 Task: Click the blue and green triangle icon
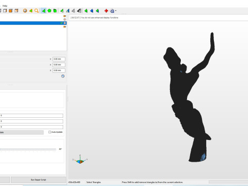[x=68, y=11]
